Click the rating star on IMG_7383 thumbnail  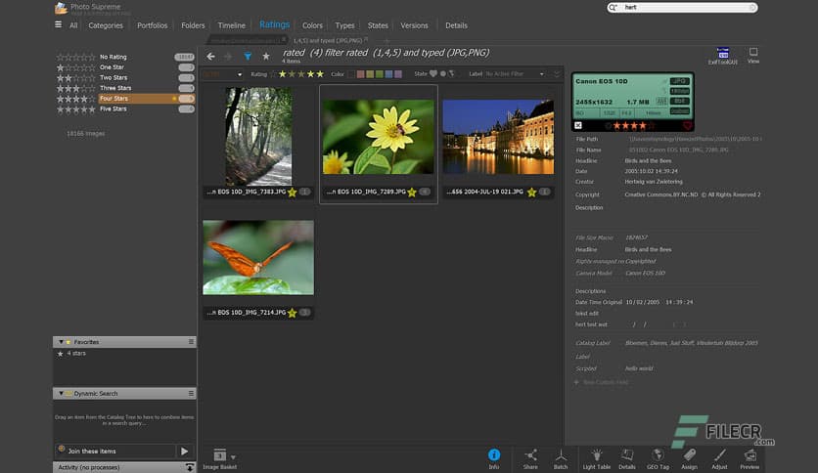293,193
